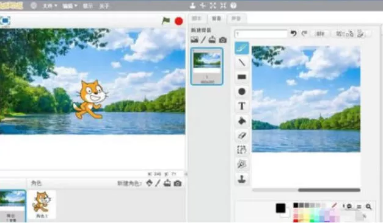Screen dimensions: 383x223
Task: Open block help question mark
Action: coord(233,5)
